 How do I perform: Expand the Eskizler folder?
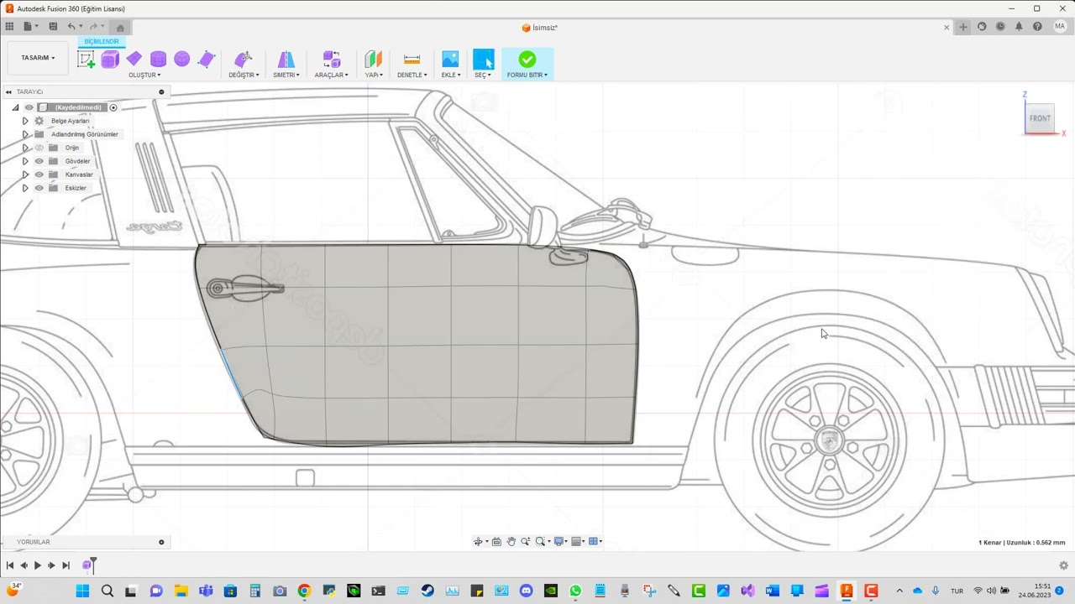coord(25,188)
